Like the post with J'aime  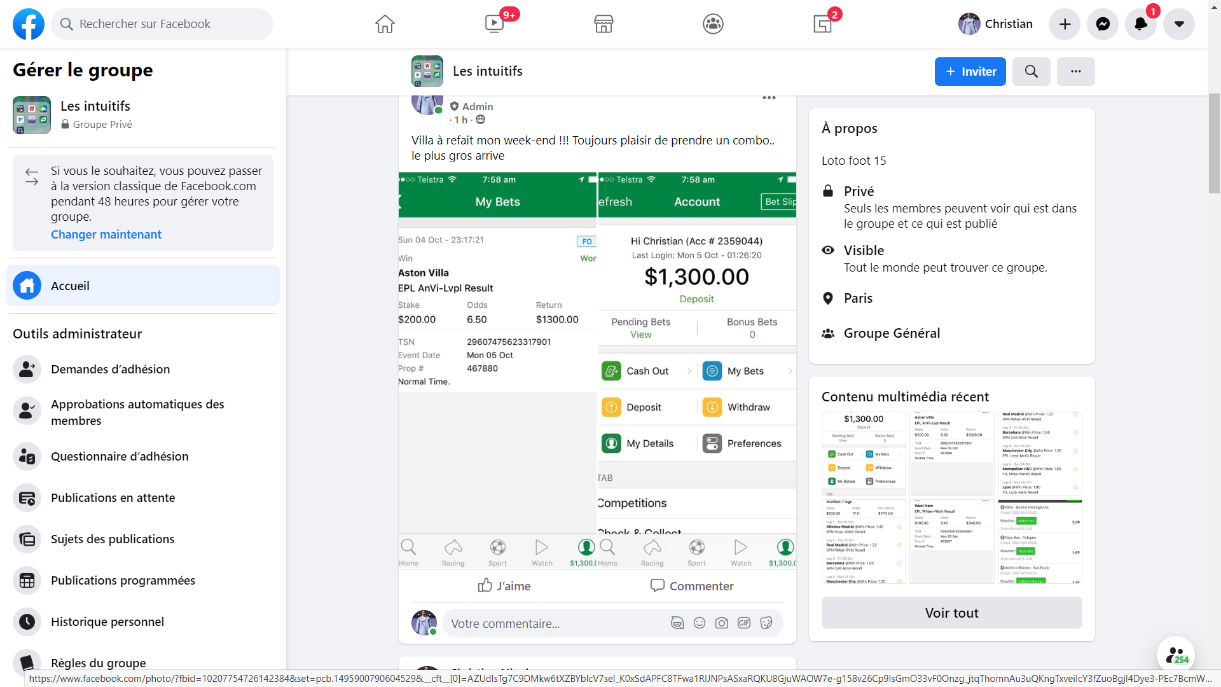[504, 585]
